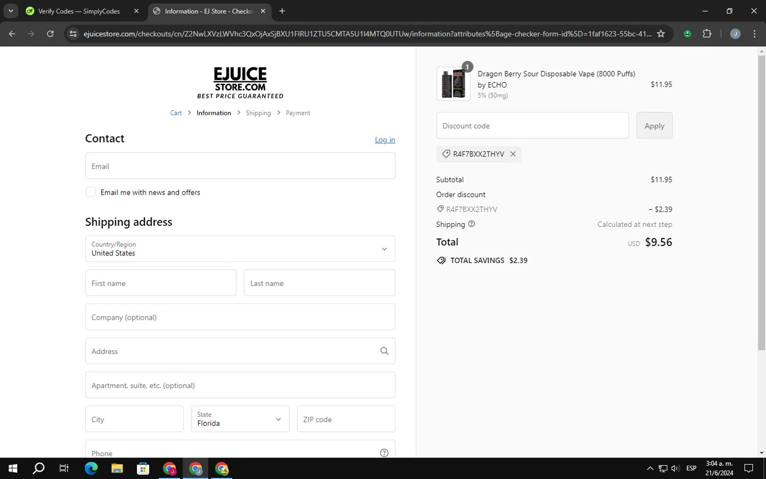The width and height of the screenshot is (766, 479).
Task: Open a new browser tab
Action: pyautogui.click(x=282, y=11)
